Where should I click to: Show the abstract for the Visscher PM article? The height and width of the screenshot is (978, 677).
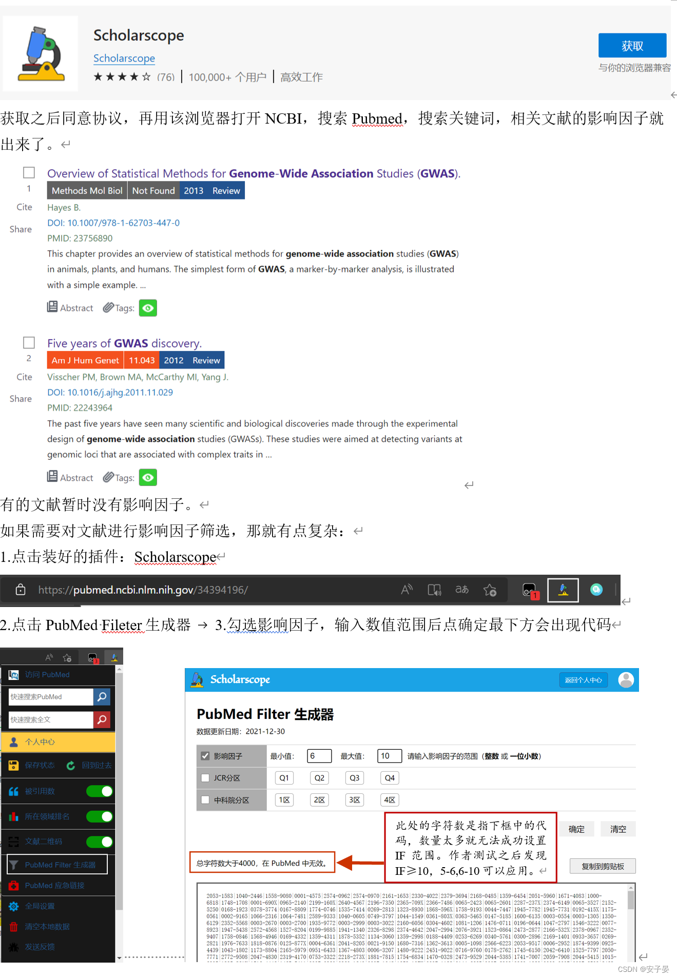tap(70, 477)
